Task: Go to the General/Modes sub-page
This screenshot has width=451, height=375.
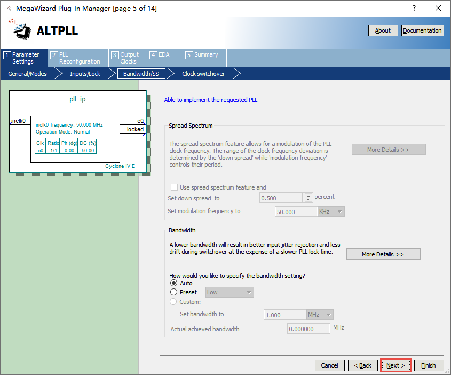Action: 27,74
